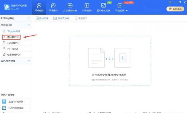Click the 文字识别 red badge
The image size is (187, 113).
(x=129, y=3)
